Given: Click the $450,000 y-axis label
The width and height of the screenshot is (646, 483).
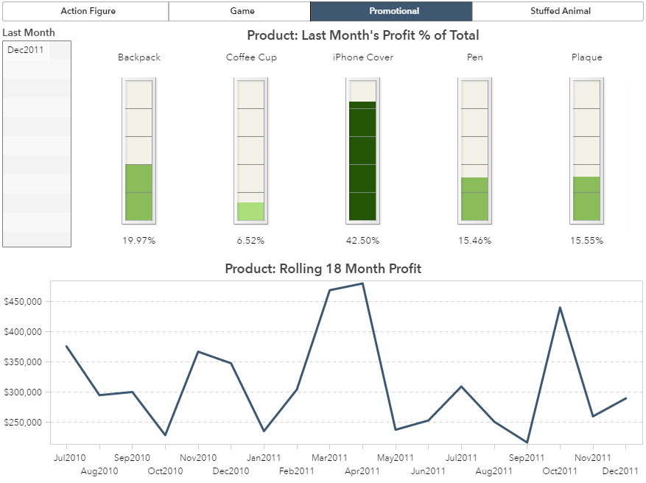Looking at the screenshot, I should 24,302.
